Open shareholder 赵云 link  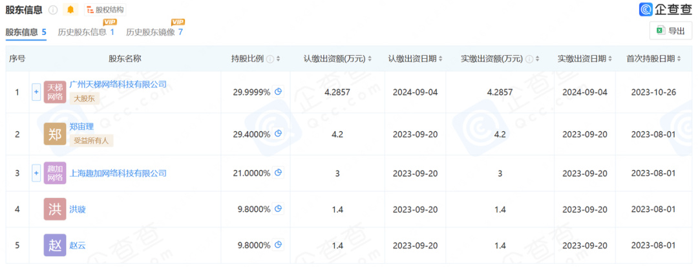(x=78, y=245)
